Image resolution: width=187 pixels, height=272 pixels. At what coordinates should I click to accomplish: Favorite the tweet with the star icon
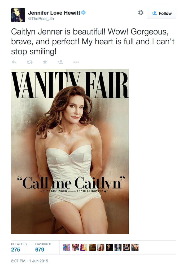(45, 62)
